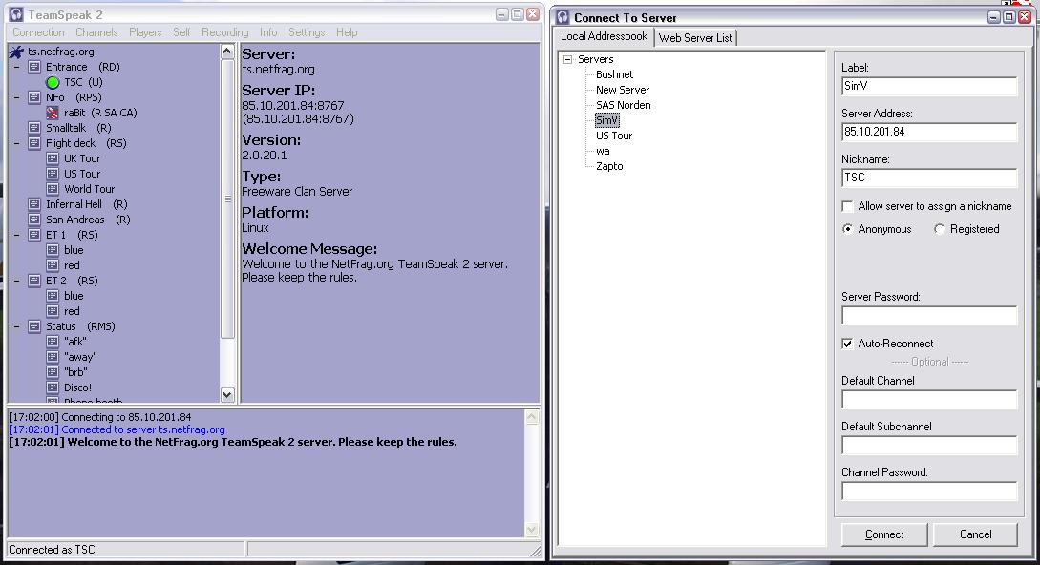Open the Channels menu
Viewport: 1040px width, 565px height.
pos(96,32)
